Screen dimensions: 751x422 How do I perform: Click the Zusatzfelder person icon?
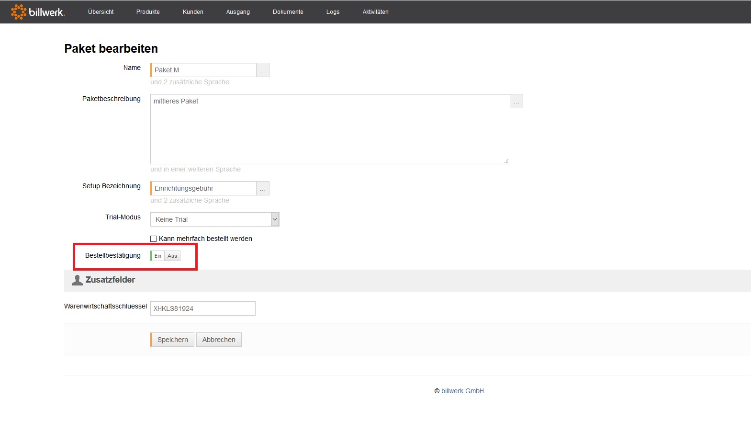(77, 280)
